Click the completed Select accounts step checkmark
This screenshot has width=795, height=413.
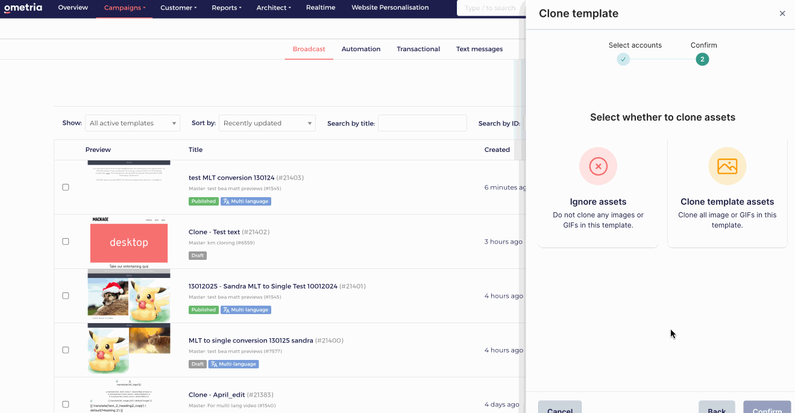[623, 59]
